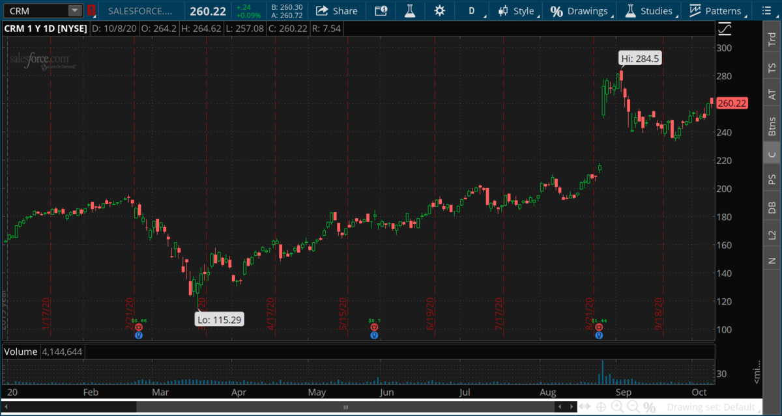Image resolution: width=782 pixels, height=416 pixels.
Task: Open the Style menu
Action: click(517, 10)
